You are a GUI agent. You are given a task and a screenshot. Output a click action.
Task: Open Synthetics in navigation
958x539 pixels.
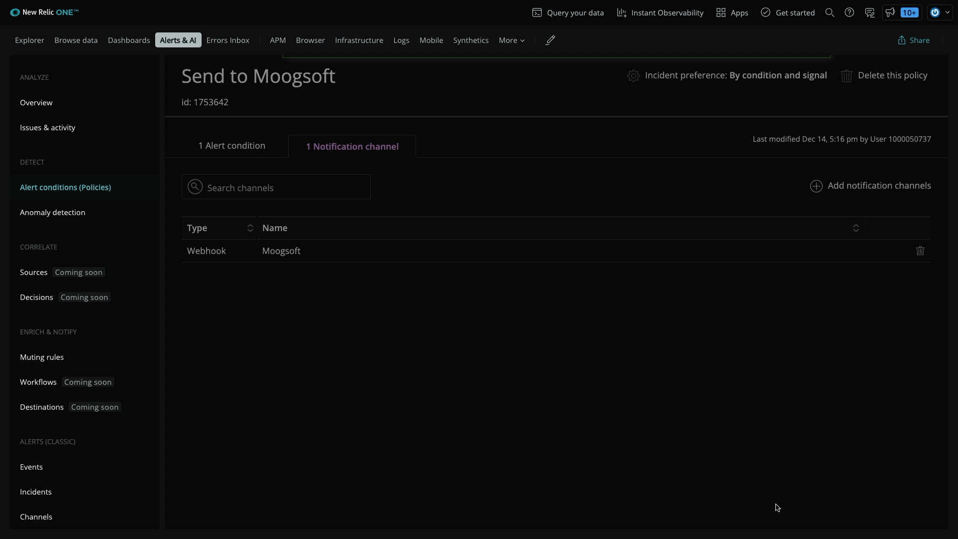coord(471,40)
